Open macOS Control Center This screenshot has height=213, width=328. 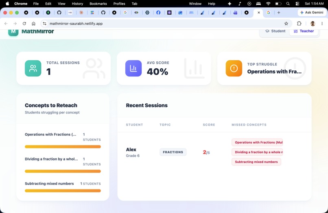[297, 4]
